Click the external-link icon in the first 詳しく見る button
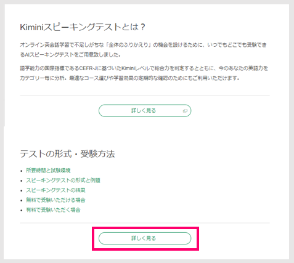This screenshot has height=263, width=294. pyautogui.click(x=185, y=111)
